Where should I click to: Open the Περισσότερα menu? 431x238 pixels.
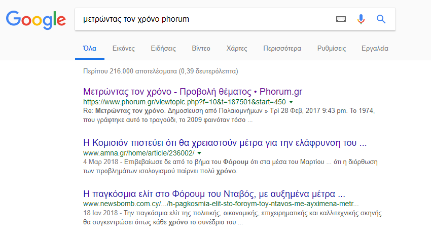[282, 49]
